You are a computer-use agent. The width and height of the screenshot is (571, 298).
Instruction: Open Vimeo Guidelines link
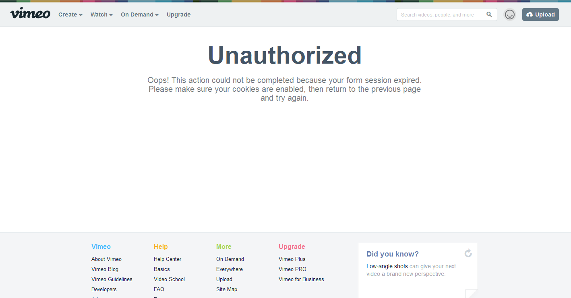(112, 279)
